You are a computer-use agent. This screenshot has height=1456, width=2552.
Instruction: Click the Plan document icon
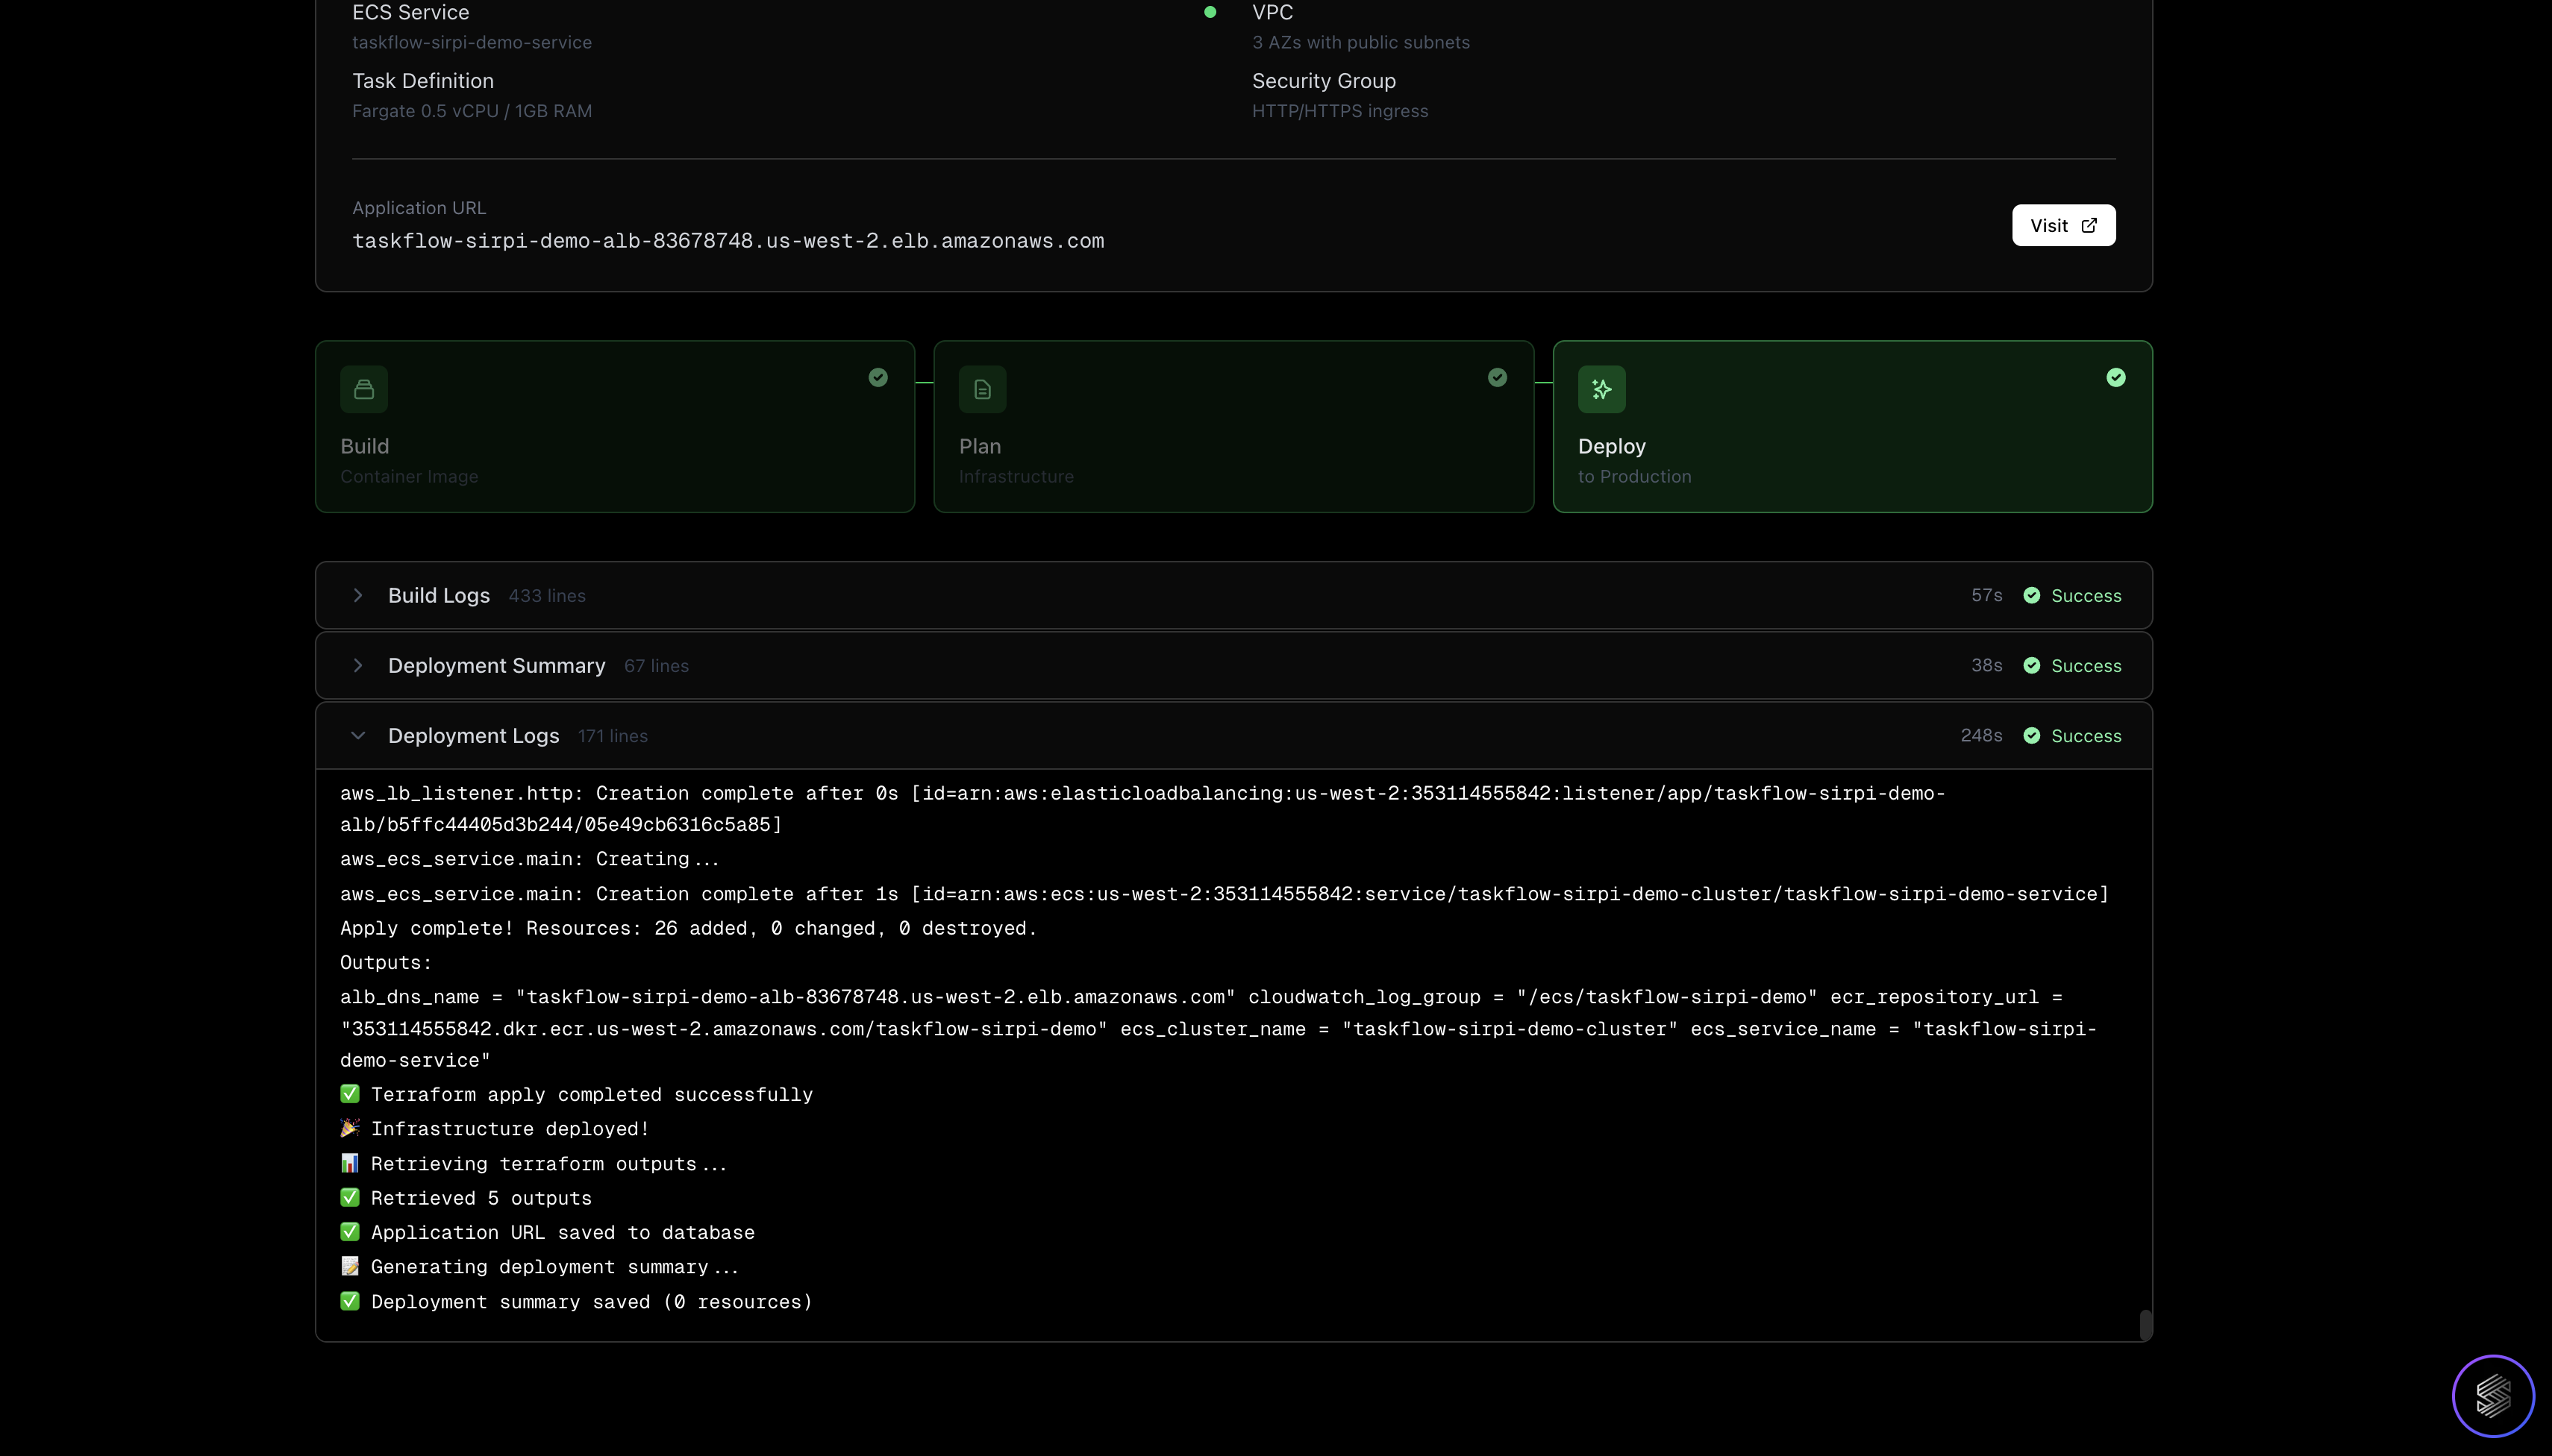981,389
